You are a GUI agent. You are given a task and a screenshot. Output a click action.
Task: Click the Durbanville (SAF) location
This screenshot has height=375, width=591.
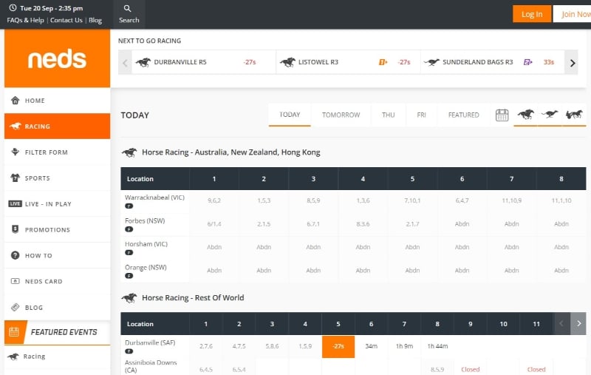(150, 342)
